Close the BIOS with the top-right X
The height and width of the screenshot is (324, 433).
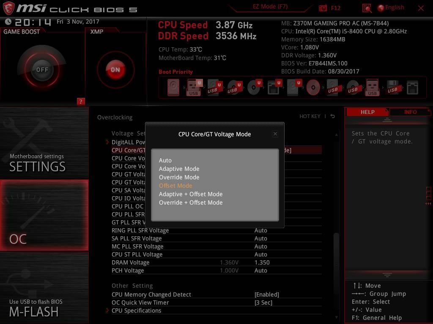(x=421, y=8)
